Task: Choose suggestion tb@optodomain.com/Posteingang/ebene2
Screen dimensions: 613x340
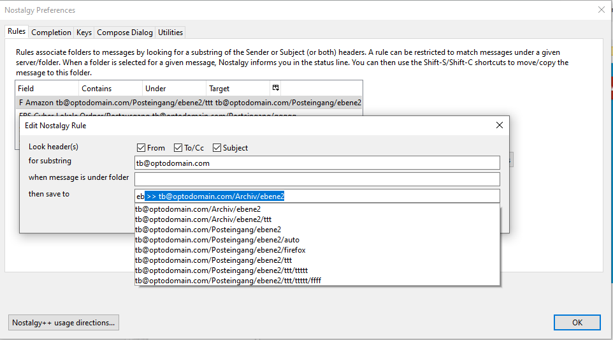Action: (x=317, y=230)
